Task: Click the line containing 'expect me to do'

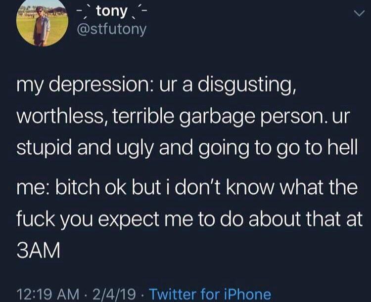Action: (x=189, y=219)
